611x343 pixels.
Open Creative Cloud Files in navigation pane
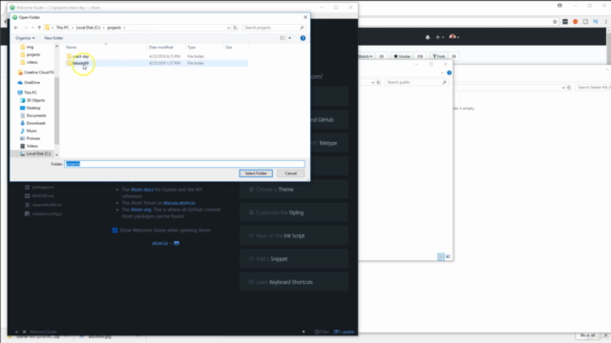point(36,72)
